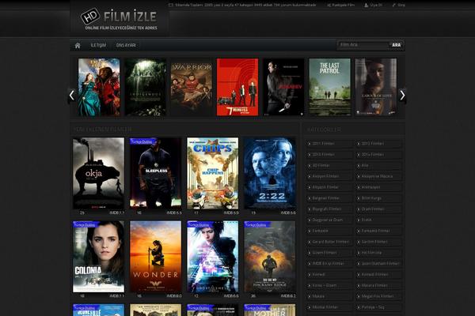Open the 2011 Filmleri category
The height and width of the screenshot is (316, 475).
click(329, 144)
